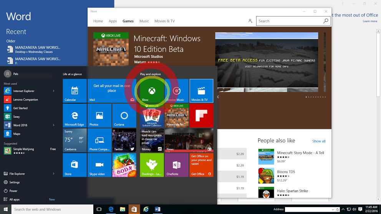This screenshot has height=214, width=381.
Task: Open the OneNote tile
Action: point(177,165)
